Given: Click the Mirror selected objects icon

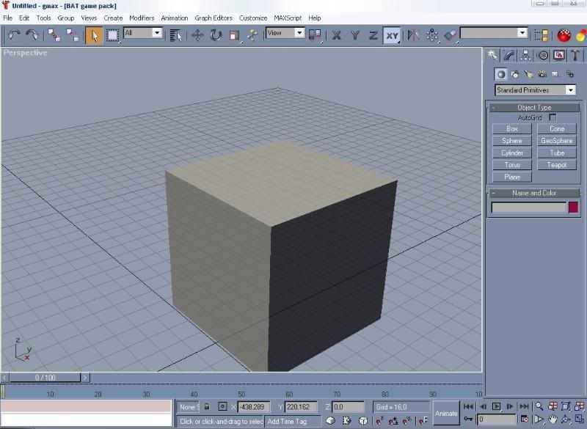Looking at the screenshot, I should [413, 34].
